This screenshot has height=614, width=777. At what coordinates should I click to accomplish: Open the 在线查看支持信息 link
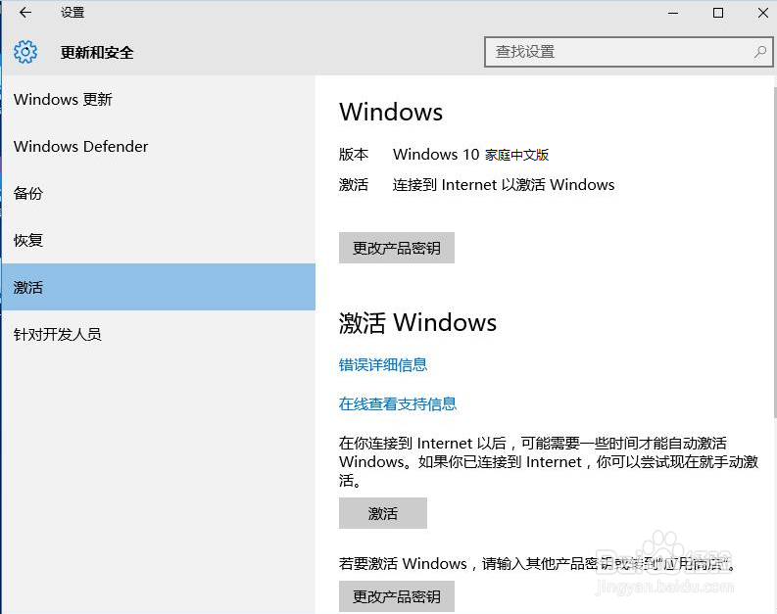pyautogui.click(x=398, y=404)
